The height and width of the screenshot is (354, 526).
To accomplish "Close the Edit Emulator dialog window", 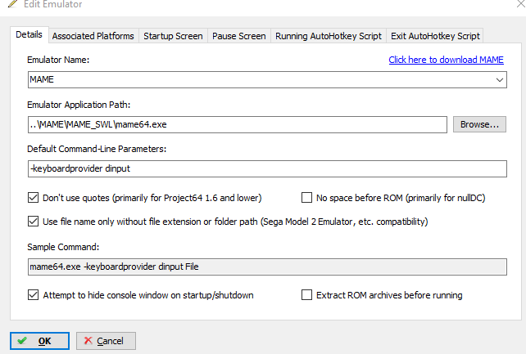I will point(521,4).
